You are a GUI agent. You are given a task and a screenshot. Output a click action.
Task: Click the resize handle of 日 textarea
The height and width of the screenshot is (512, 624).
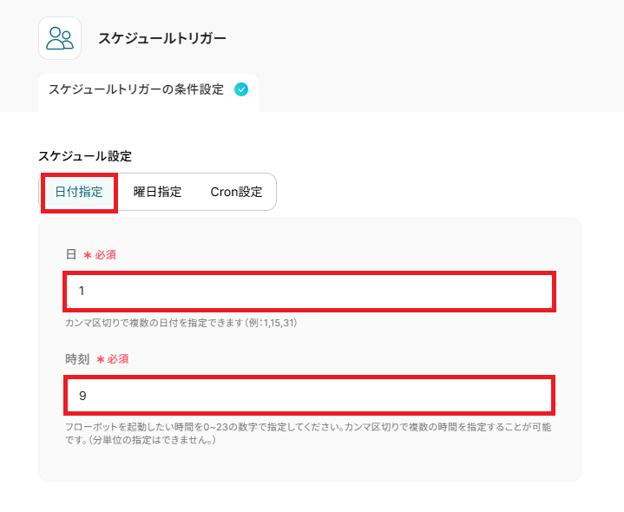coord(549,305)
